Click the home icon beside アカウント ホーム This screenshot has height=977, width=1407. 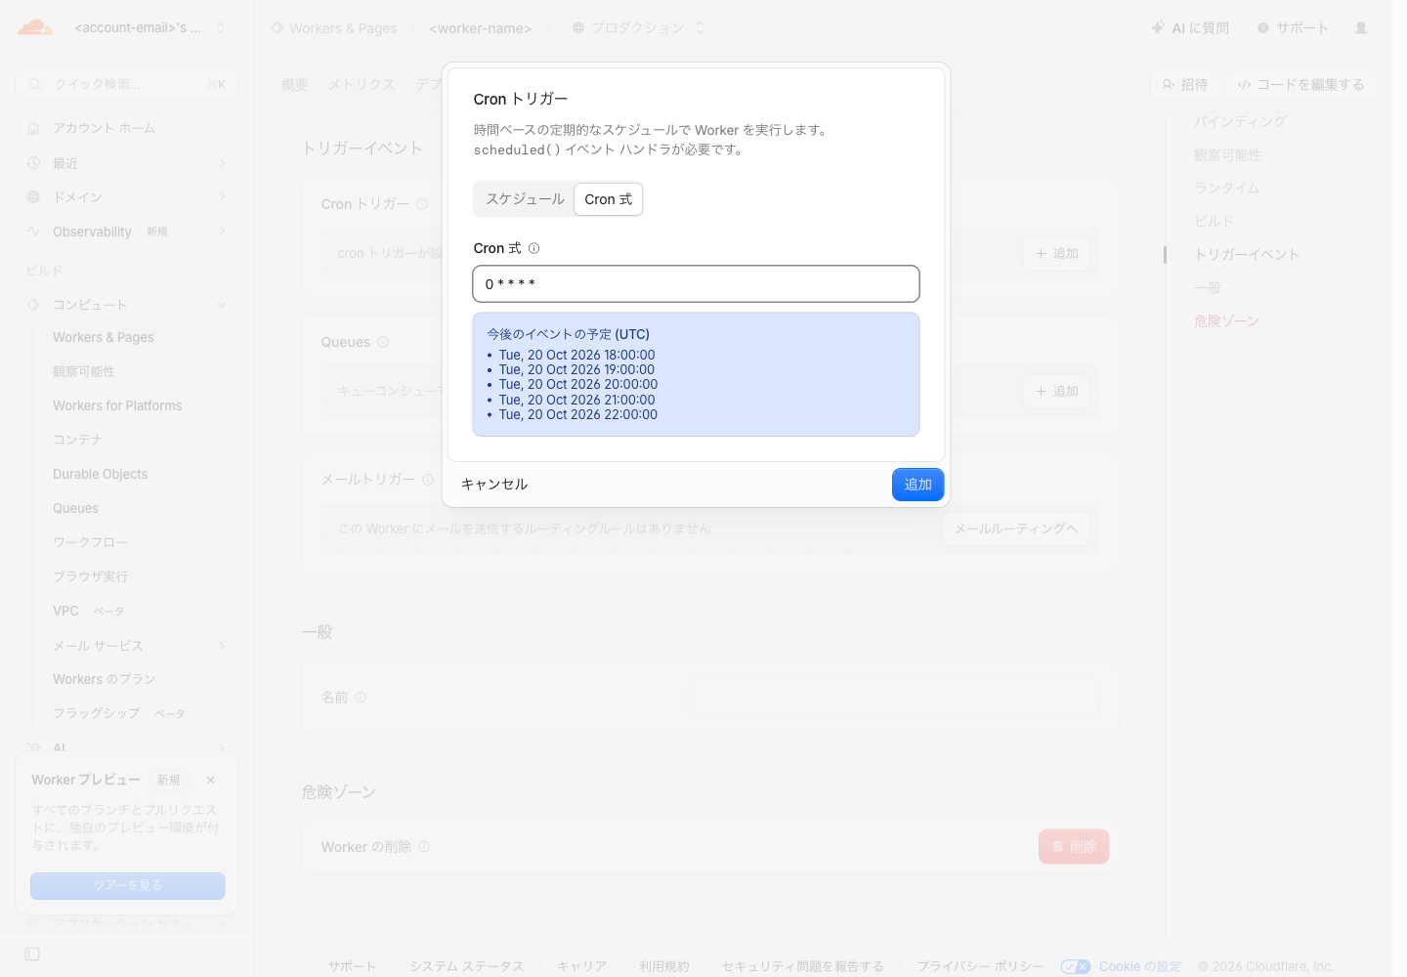[x=33, y=128]
